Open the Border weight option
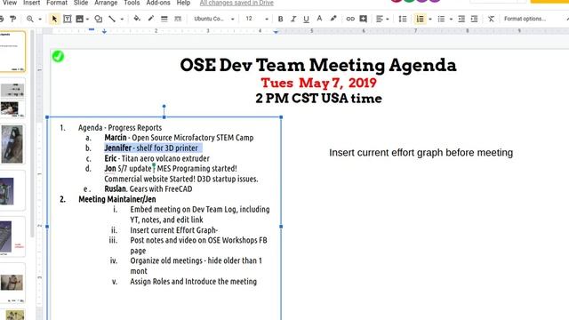This screenshot has height=320, width=569. point(164,19)
